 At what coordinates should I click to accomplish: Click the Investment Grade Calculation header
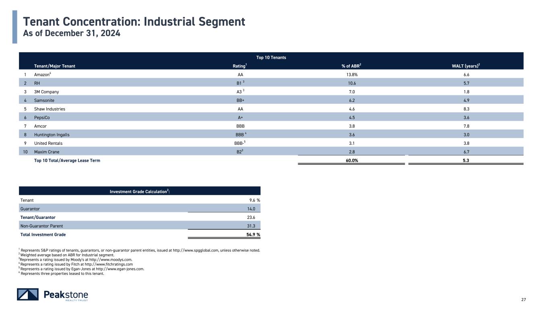pyautogui.click(x=139, y=192)
